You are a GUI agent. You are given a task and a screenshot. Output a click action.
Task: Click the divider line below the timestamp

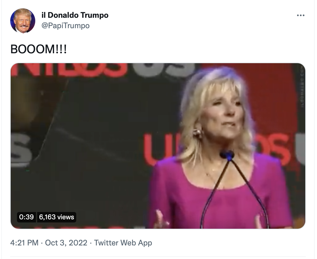point(158,257)
